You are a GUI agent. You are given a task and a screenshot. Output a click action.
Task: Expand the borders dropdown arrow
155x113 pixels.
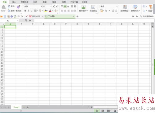[x=38, y=11]
